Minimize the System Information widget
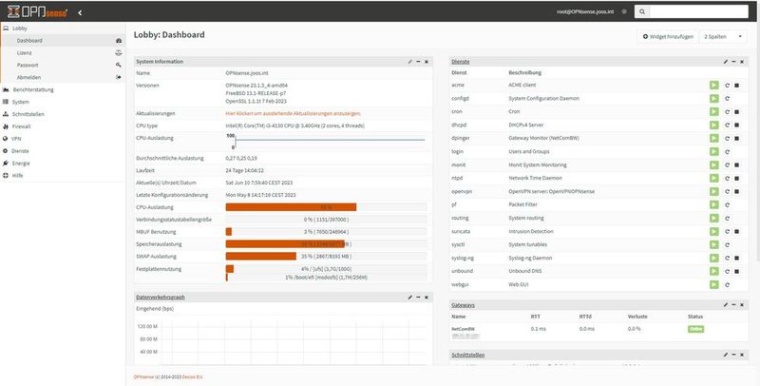760x386 pixels. coord(418,62)
